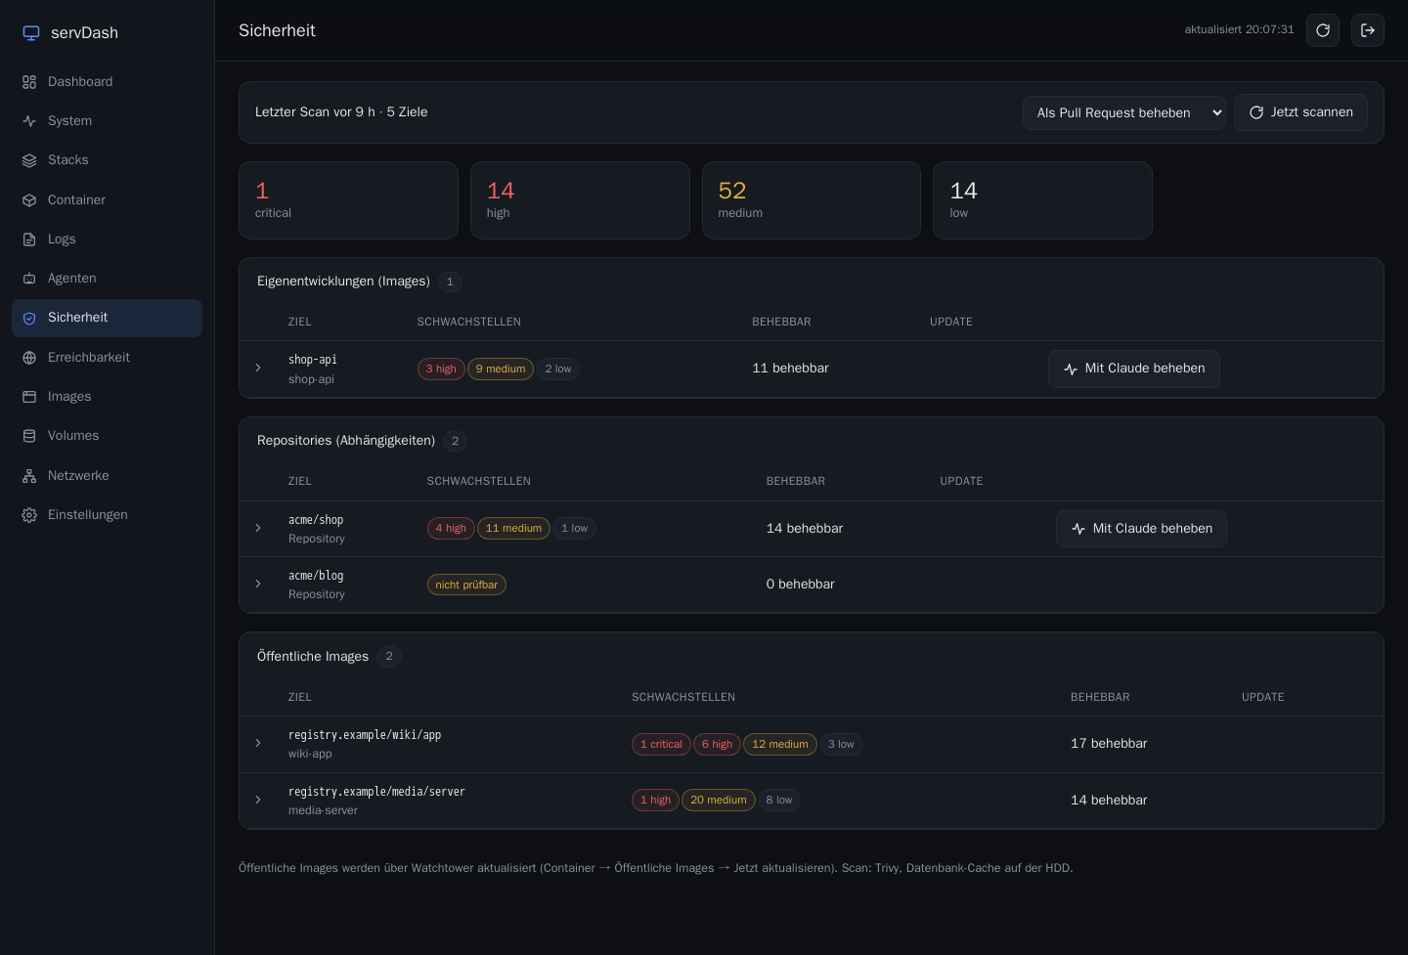Click 'Mit Claude beheben' for acme/shop
The image size is (1408, 955).
click(x=1141, y=529)
